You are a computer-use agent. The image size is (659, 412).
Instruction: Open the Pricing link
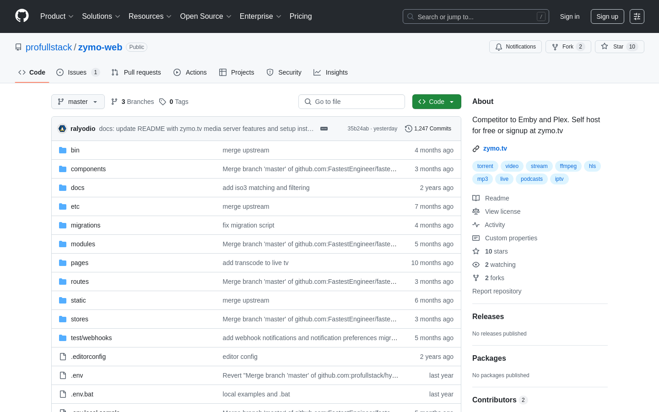point(301,16)
